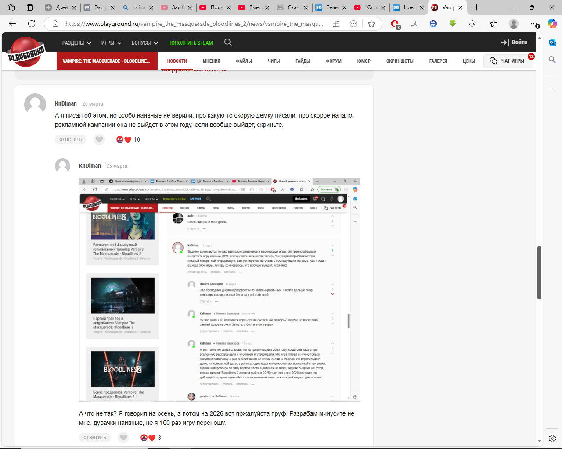
Task: Select the ЧИТЫ tab
Action: (x=274, y=61)
